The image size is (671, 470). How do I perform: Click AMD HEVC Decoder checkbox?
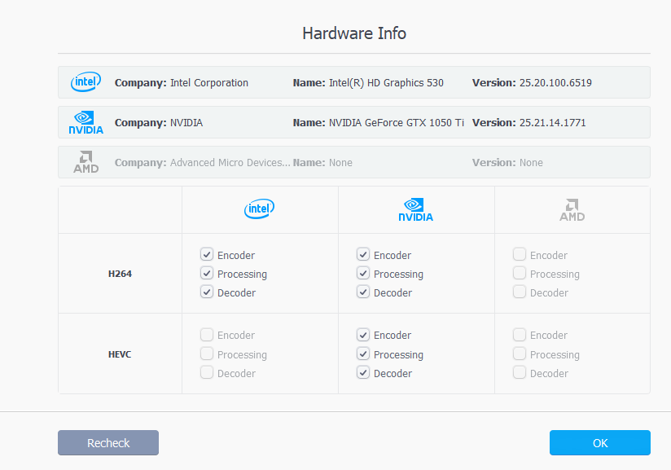520,372
